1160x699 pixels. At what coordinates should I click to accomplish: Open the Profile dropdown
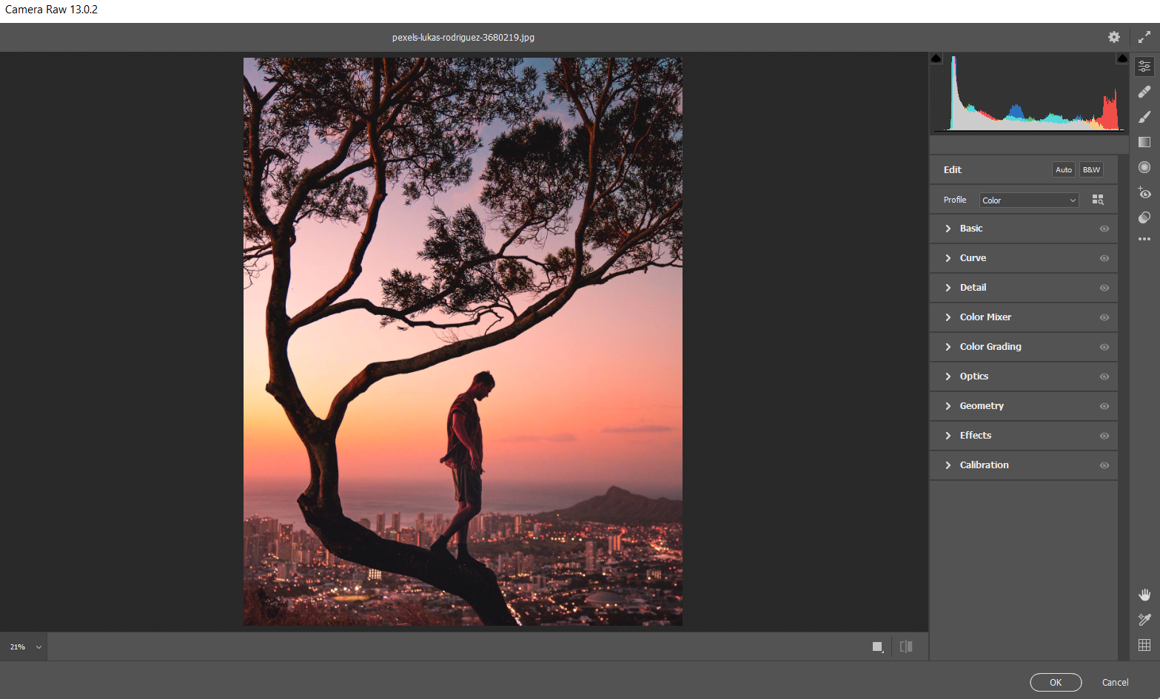(x=1028, y=200)
